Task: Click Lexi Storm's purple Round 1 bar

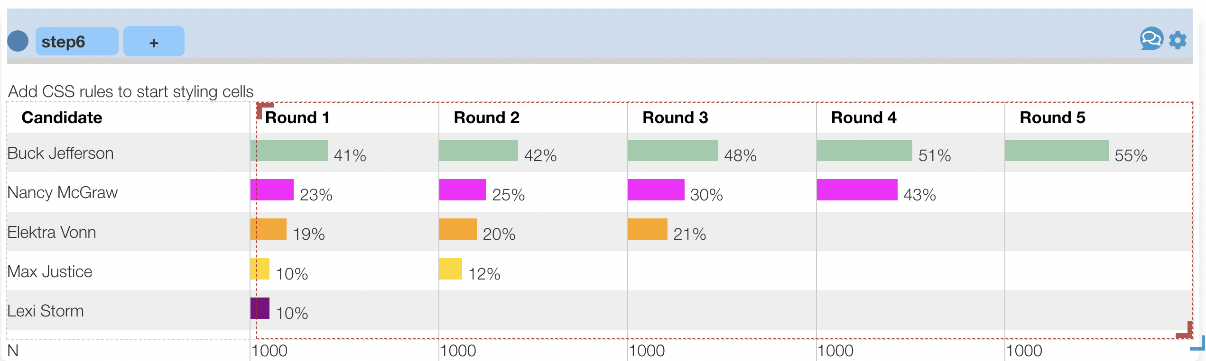Action: click(260, 308)
